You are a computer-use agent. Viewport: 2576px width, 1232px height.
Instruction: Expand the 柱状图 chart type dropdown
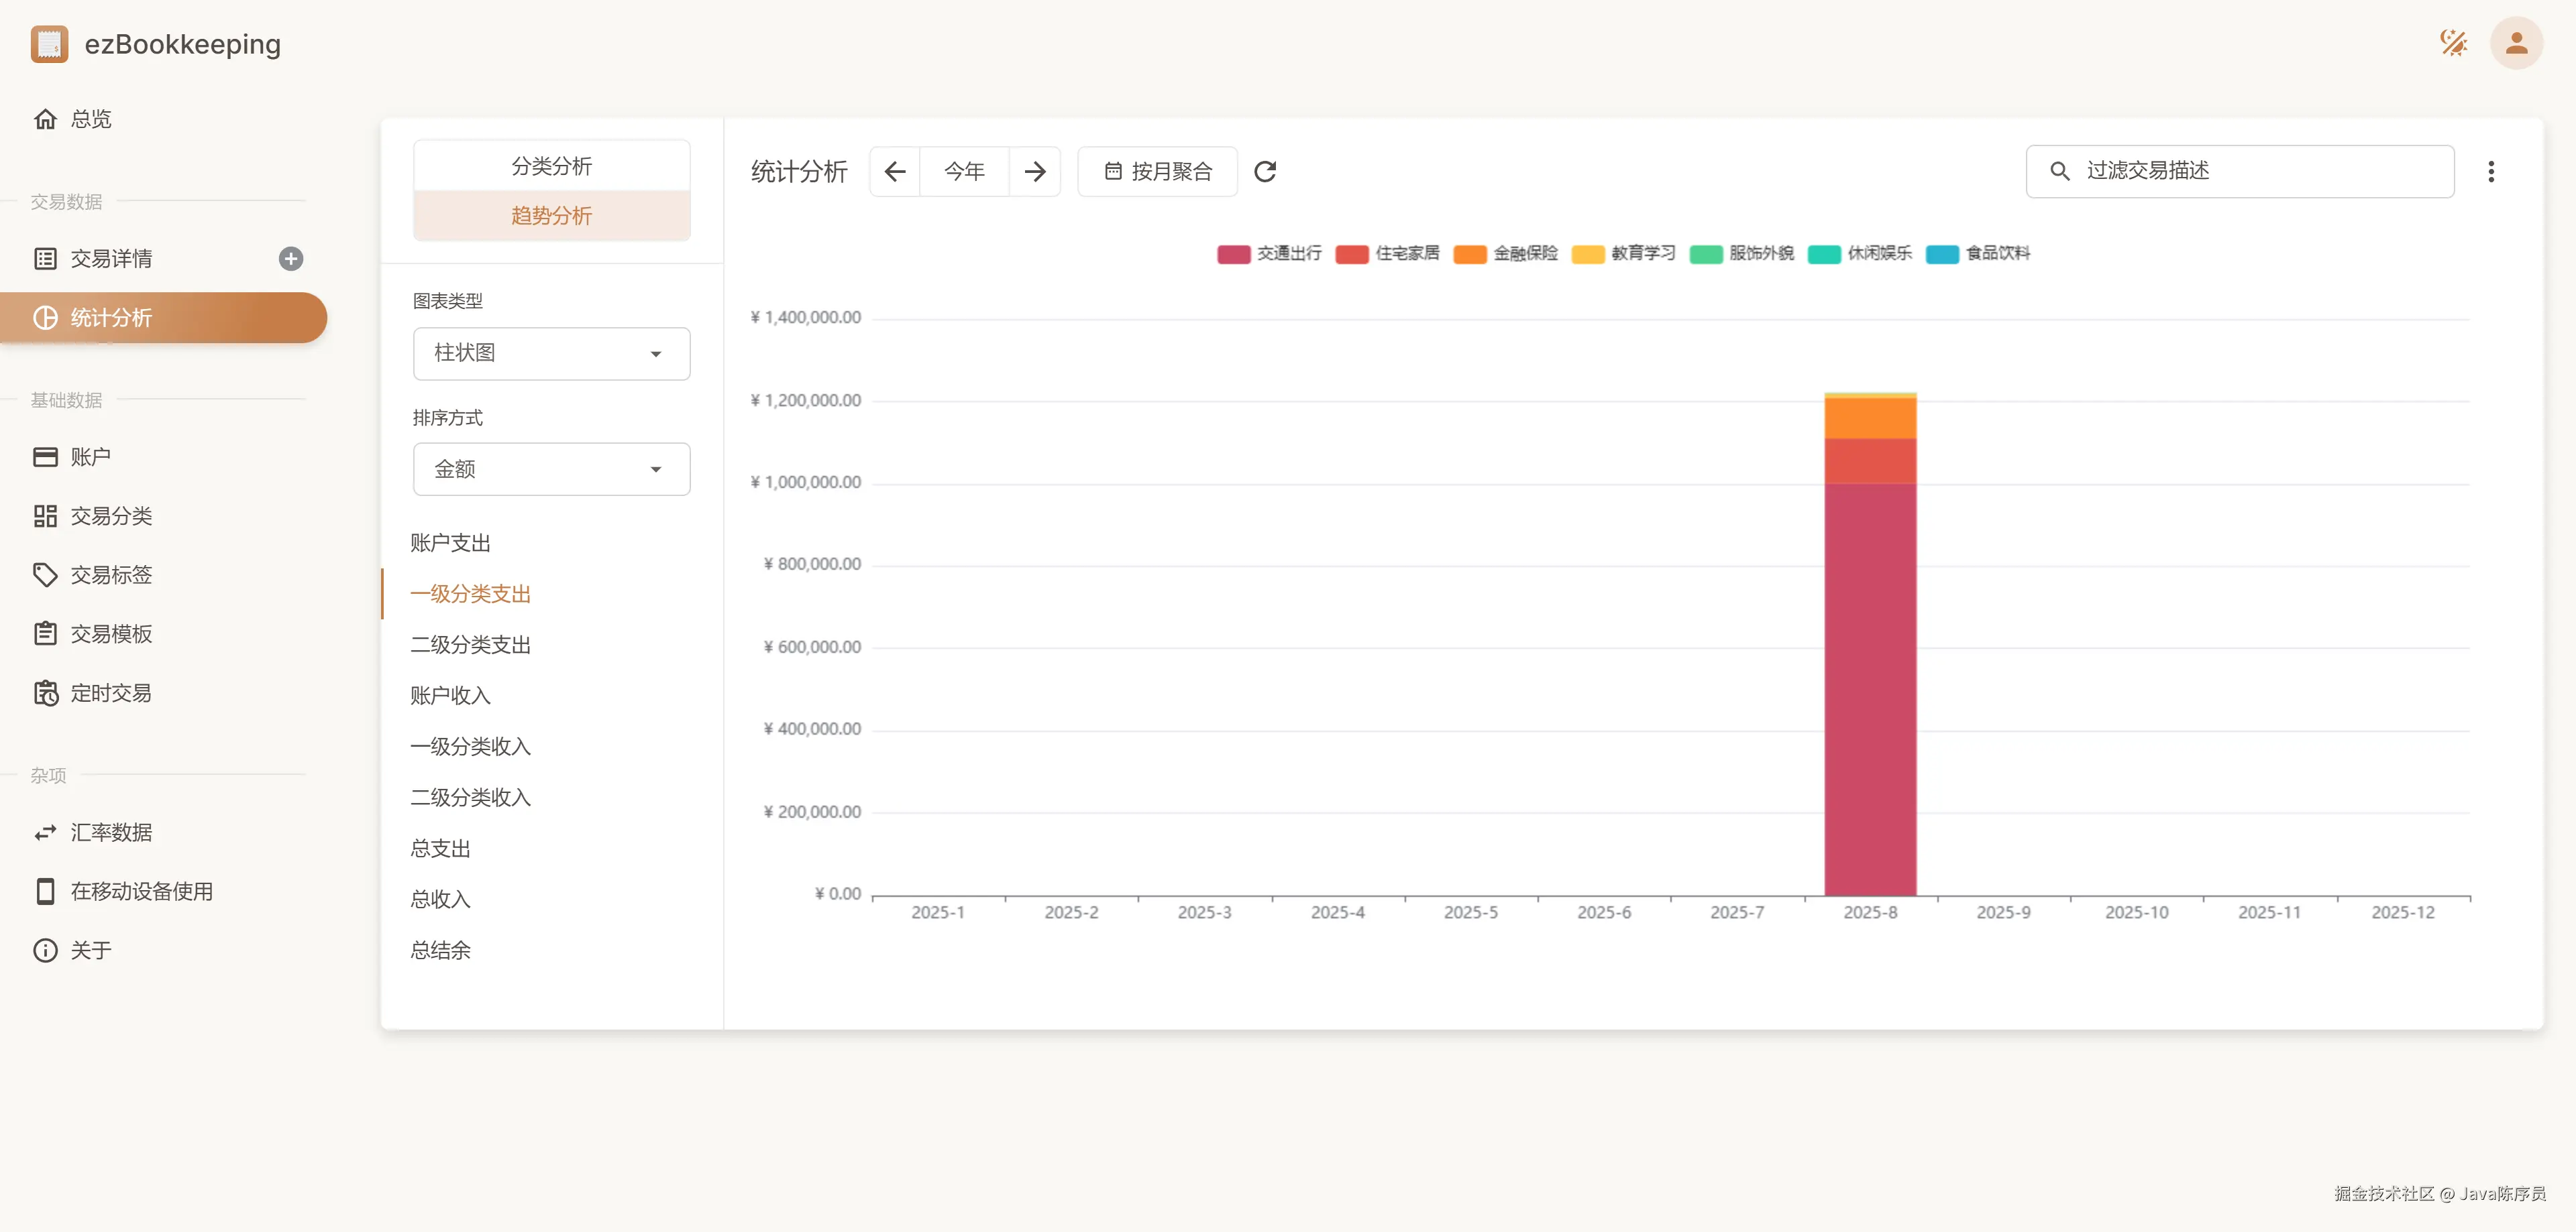tap(551, 354)
